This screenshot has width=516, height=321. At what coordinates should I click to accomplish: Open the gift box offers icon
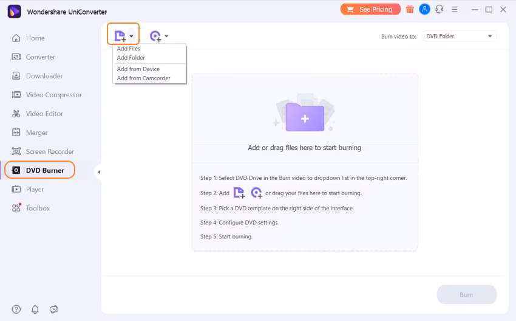410,9
